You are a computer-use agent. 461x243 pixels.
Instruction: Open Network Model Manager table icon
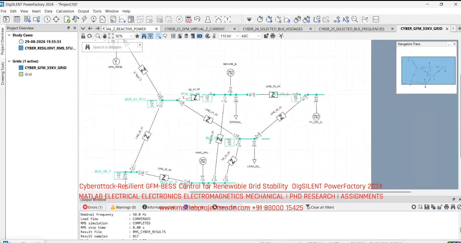17,19
